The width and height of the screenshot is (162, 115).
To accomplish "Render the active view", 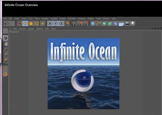I will (74, 24).
